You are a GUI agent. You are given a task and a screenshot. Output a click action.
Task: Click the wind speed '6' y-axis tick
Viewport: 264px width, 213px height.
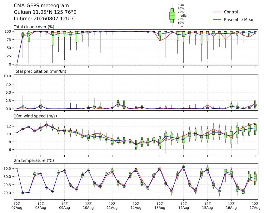click(x=10, y=150)
